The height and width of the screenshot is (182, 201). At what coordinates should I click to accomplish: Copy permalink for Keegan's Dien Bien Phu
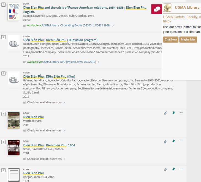[166, 169]
